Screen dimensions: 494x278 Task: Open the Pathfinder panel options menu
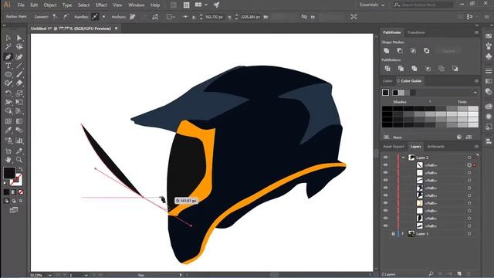(x=476, y=32)
